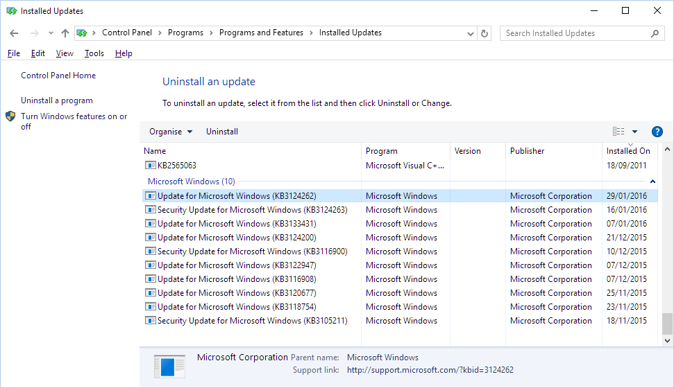Click the support link for kbid=3124262
Viewport: 674px width, 388px height.
(x=430, y=370)
